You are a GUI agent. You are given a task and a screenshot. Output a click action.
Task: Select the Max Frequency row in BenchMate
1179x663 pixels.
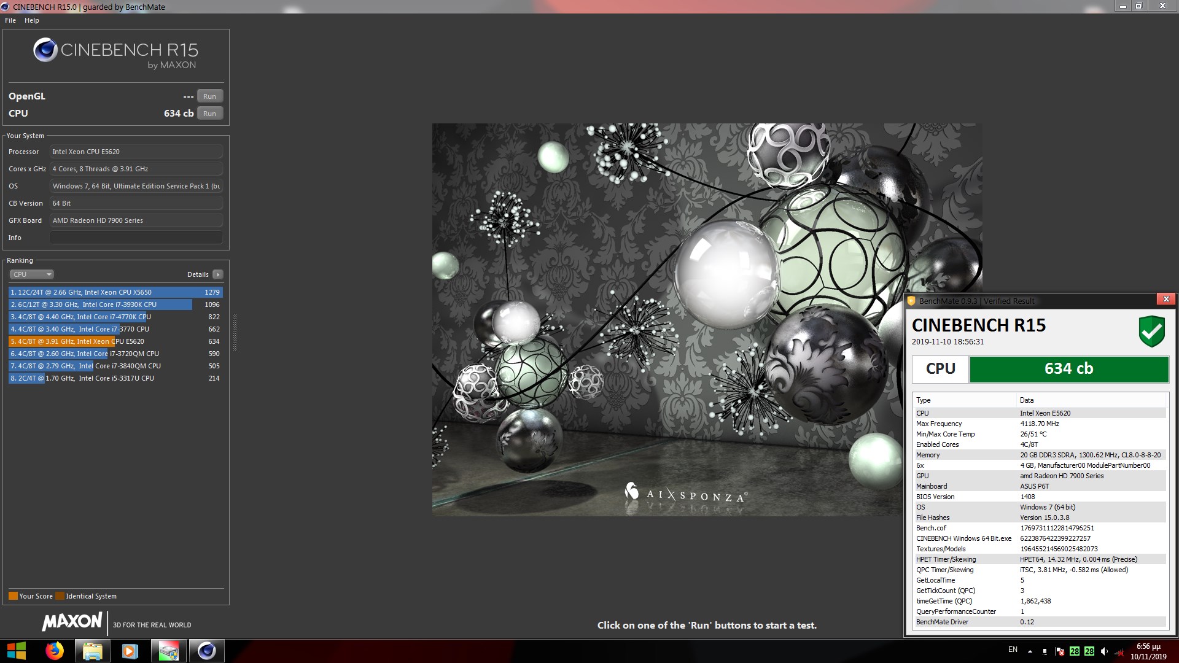point(1040,424)
